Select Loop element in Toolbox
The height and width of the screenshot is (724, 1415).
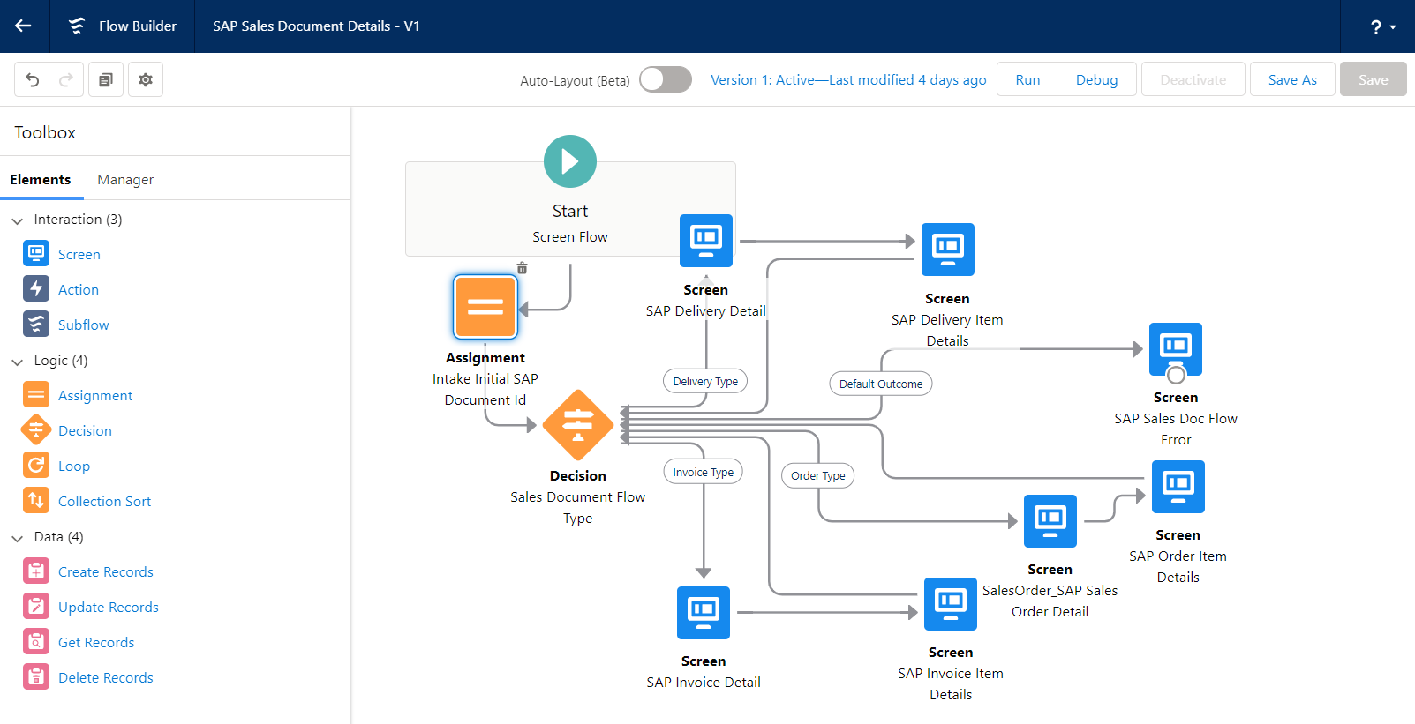(x=56, y=466)
